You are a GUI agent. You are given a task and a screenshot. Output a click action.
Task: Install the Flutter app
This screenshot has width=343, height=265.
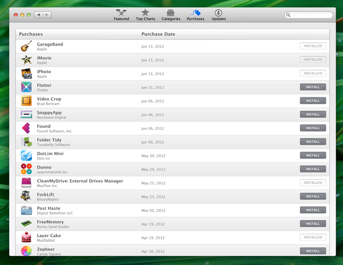(313, 87)
